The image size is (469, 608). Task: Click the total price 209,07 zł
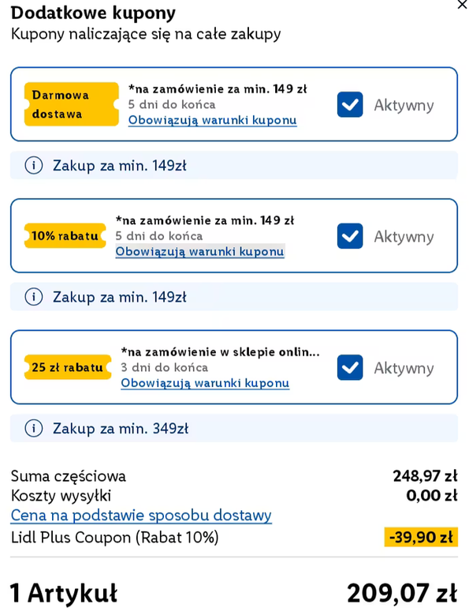point(402,593)
